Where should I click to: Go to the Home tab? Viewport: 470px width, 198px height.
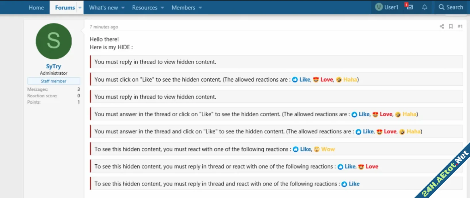click(36, 8)
